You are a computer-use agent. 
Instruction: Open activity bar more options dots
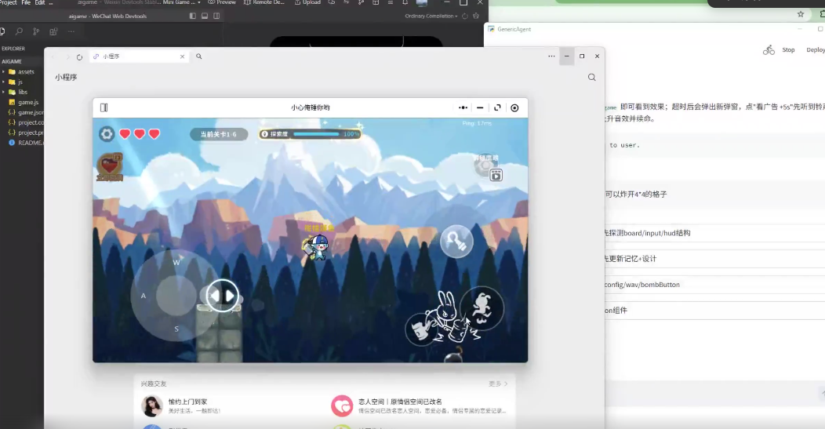(x=71, y=31)
